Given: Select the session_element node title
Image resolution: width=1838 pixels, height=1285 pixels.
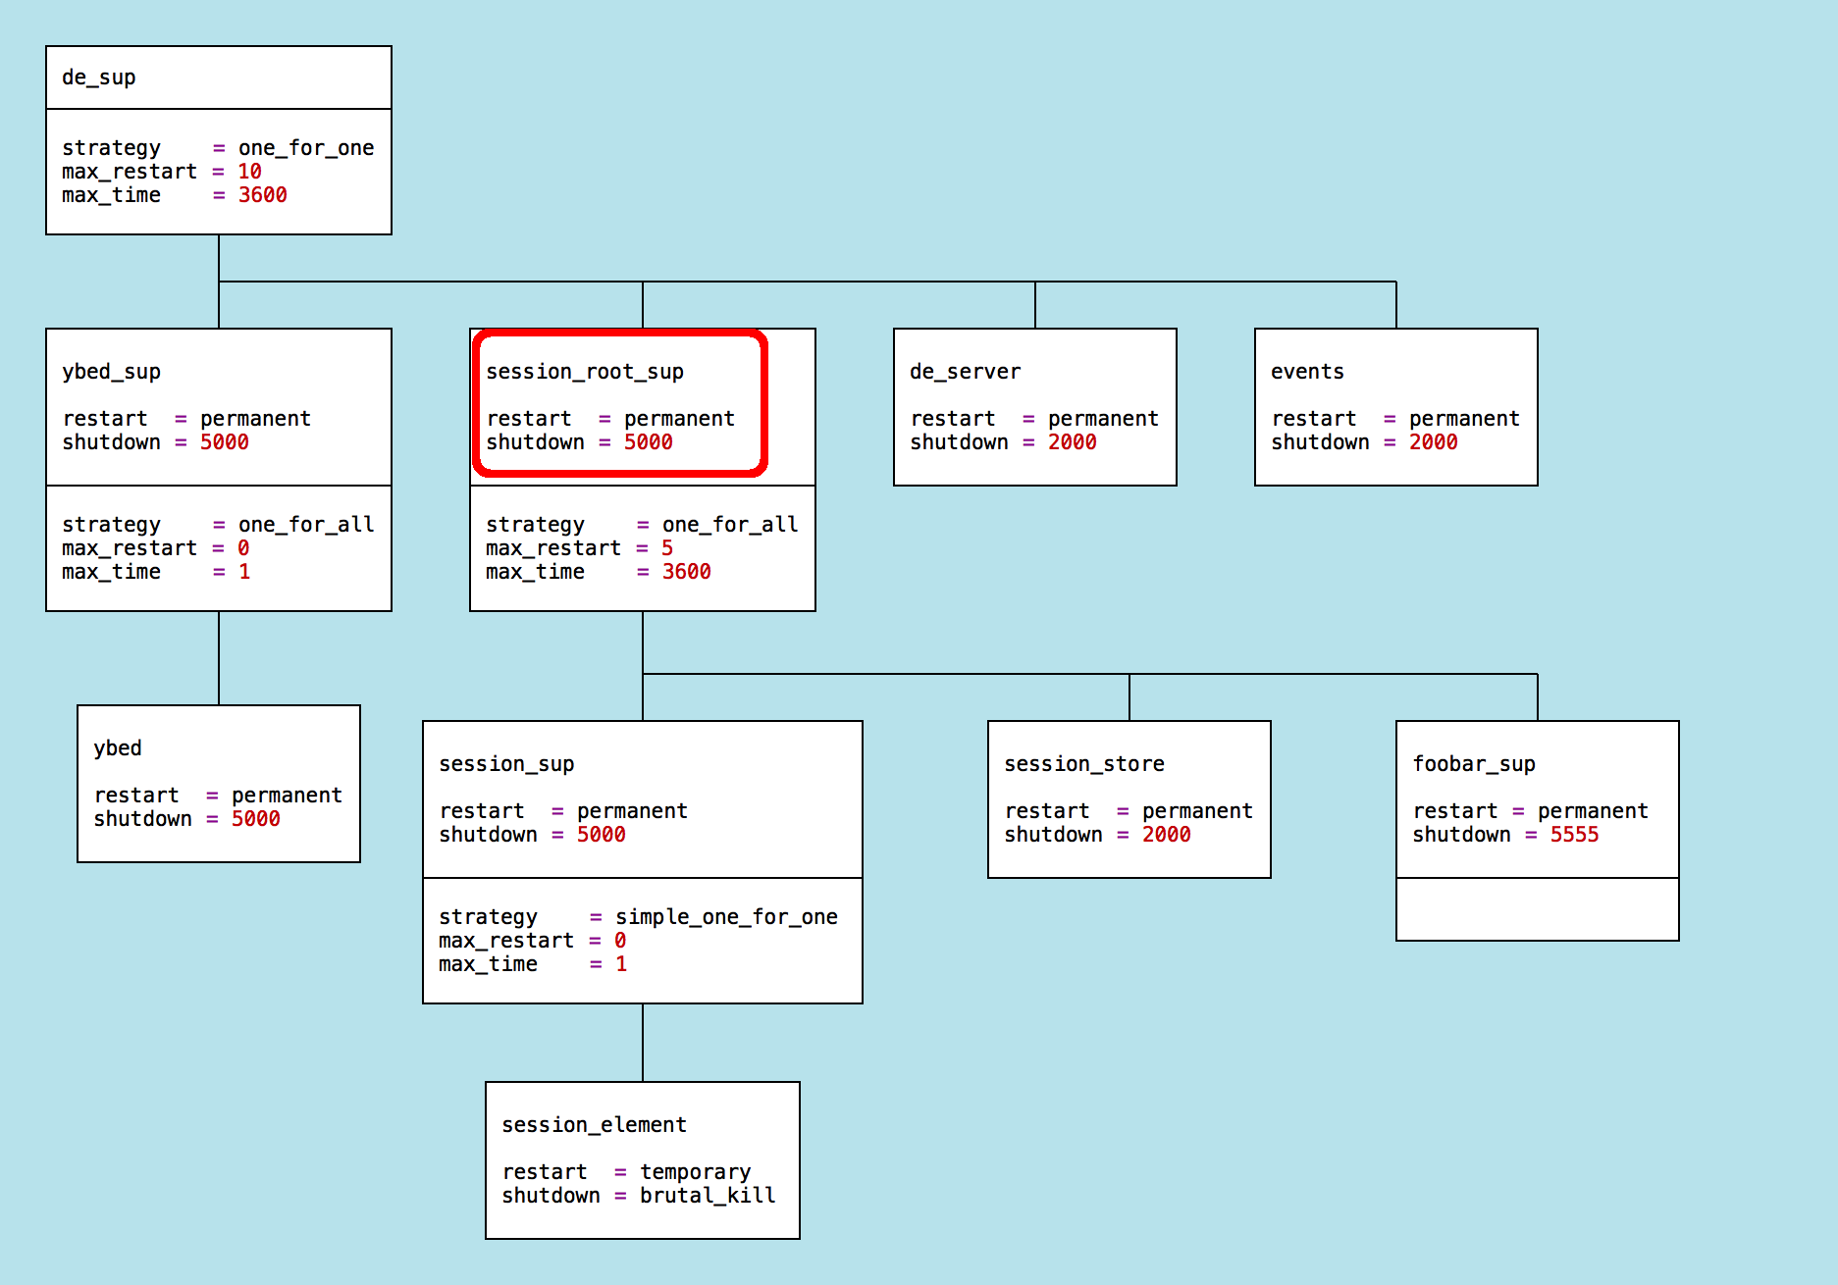Looking at the screenshot, I should coord(595,1125).
